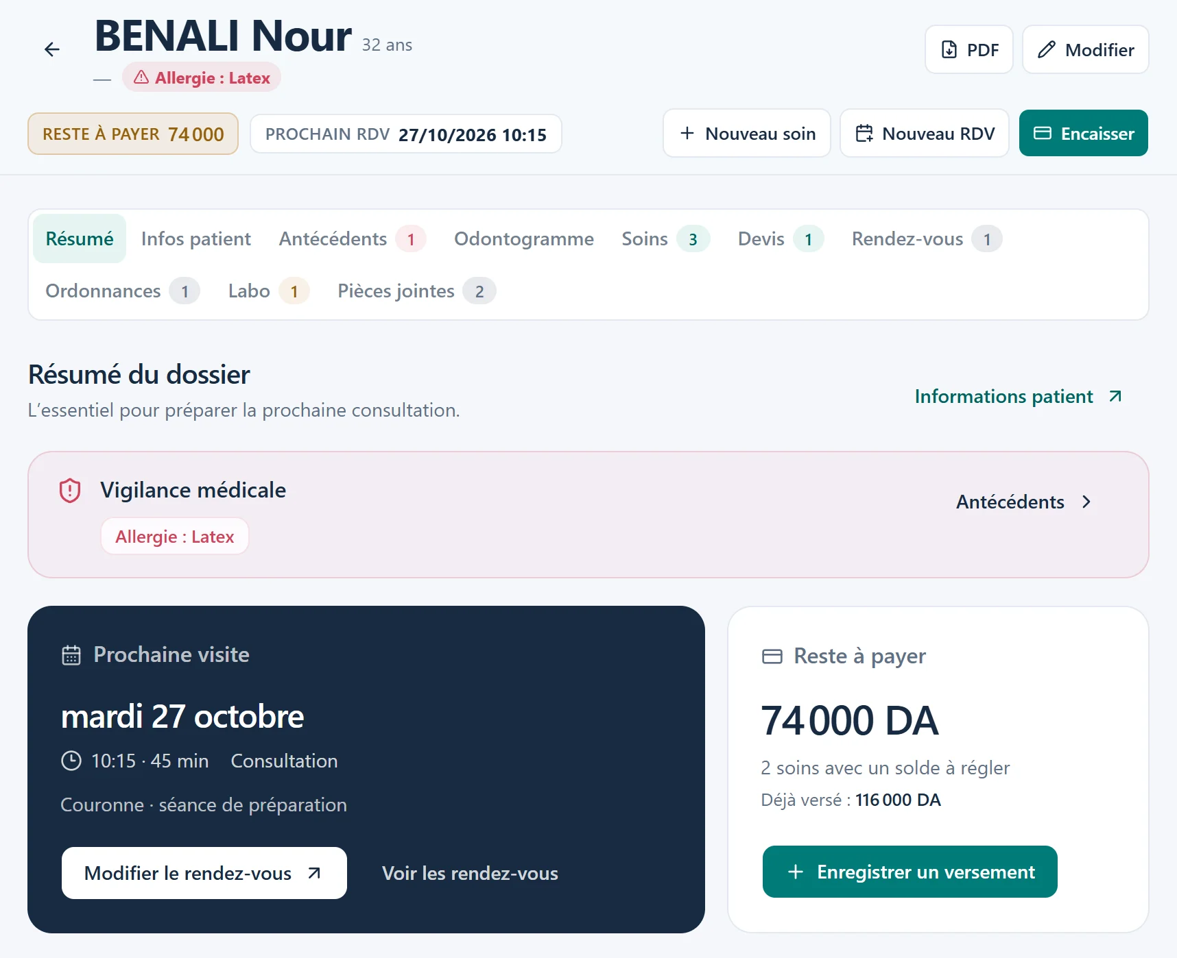Viewport: 1177px width, 958px height.
Task: Click the Déjà versé 116 000 DA text
Action: point(851,800)
